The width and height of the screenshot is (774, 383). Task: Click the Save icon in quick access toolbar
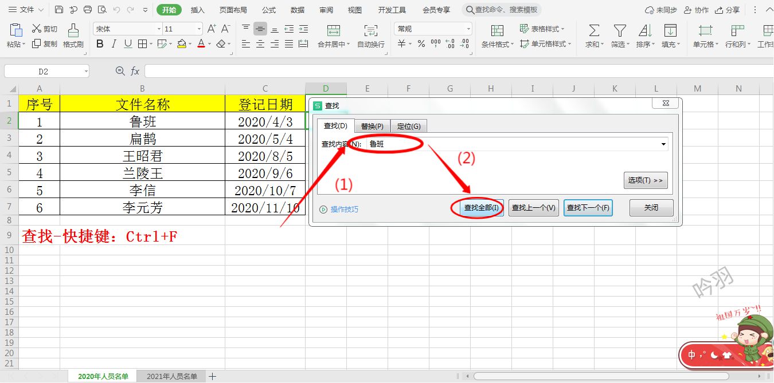(x=59, y=10)
